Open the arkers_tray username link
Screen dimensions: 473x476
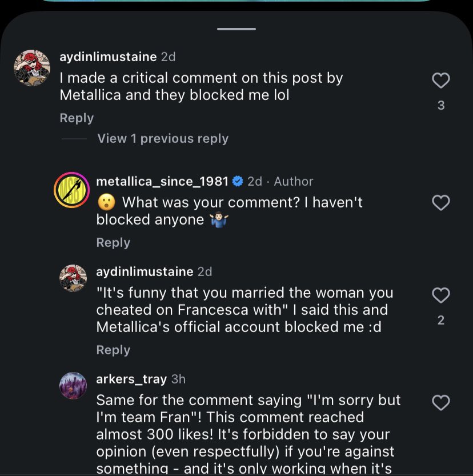point(131,379)
